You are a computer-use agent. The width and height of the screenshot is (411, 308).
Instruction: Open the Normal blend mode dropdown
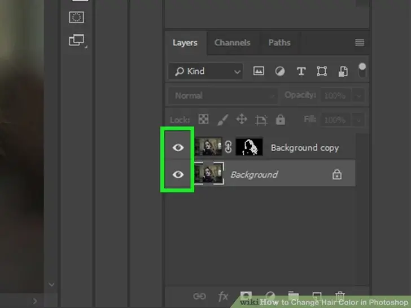[222, 95]
